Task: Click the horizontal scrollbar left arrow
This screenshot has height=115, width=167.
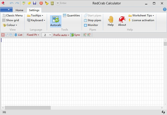Action: pyautogui.click(x=3, y=108)
